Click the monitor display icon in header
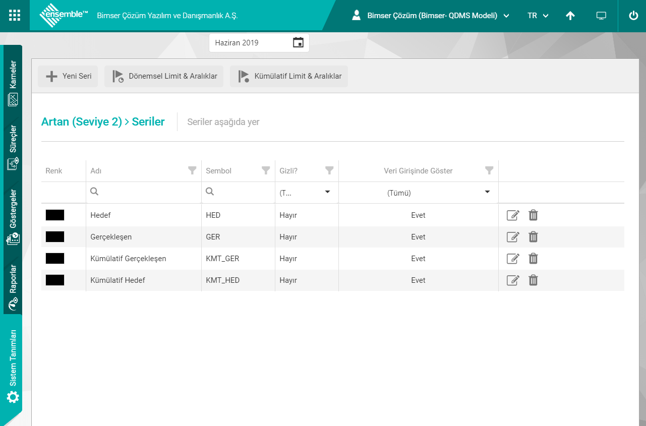Viewport: 646px width, 426px height. click(x=601, y=16)
